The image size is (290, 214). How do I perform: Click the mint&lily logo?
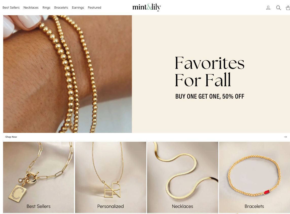pyautogui.click(x=147, y=7)
